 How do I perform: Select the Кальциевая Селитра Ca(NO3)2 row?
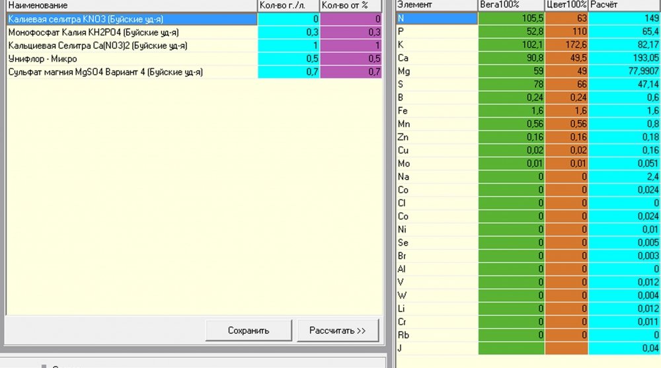[x=194, y=46]
